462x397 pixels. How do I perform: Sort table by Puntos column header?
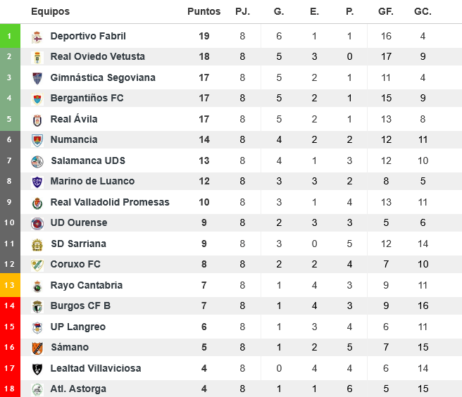pos(204,11)
